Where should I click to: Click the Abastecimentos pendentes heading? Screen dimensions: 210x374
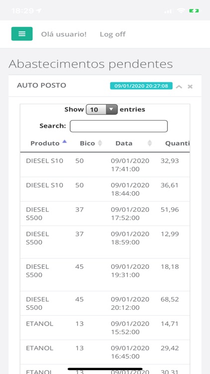click(x=91, y=64)
